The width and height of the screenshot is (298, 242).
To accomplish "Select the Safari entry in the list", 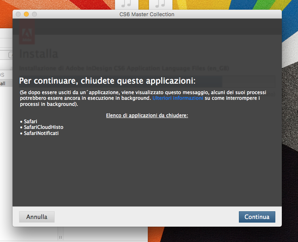I will (x=30, y=121).
